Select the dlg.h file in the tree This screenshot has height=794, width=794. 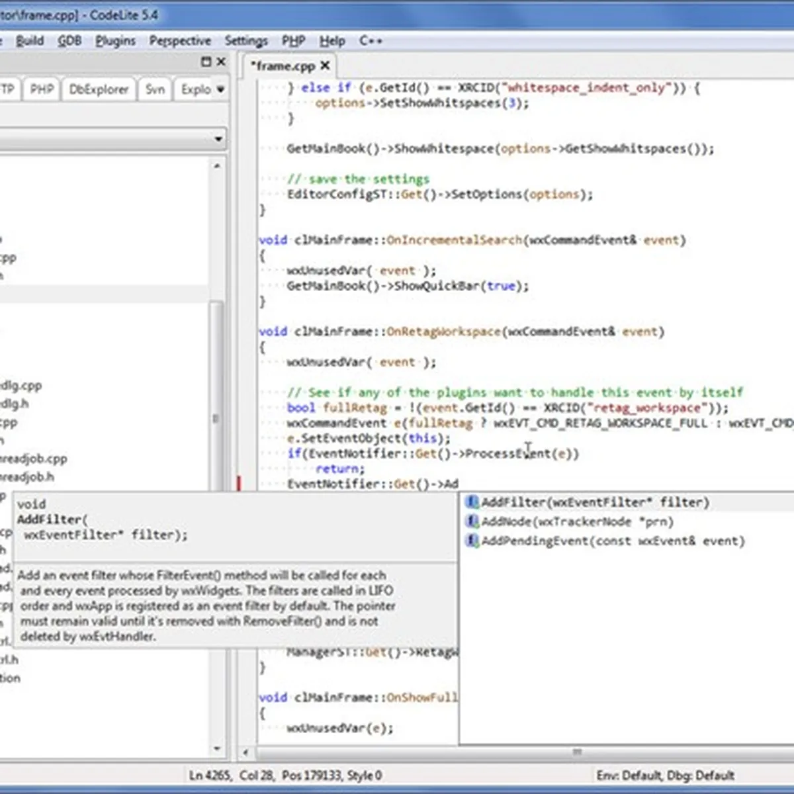coord(15,404)
